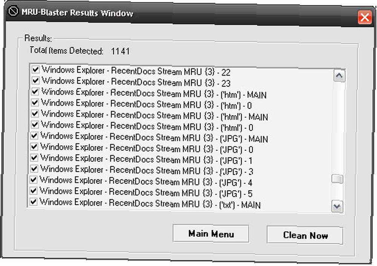
Task: Click the Clean Now button
Action: (305, 235)
